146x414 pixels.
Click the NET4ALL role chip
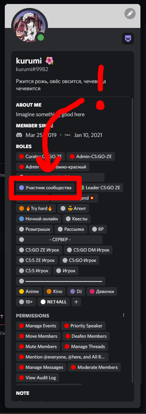[x=54, y=302]
